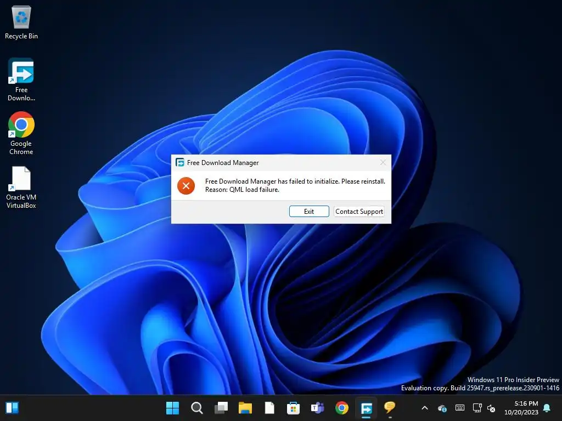562x421 pixels.
Task: Click the muted volume tray icon
Action: point(491,408)
